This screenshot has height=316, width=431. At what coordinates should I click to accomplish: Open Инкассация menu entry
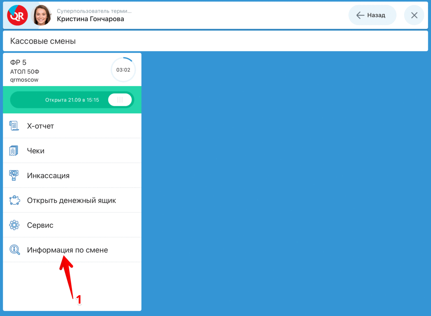[x=48, y=175]
